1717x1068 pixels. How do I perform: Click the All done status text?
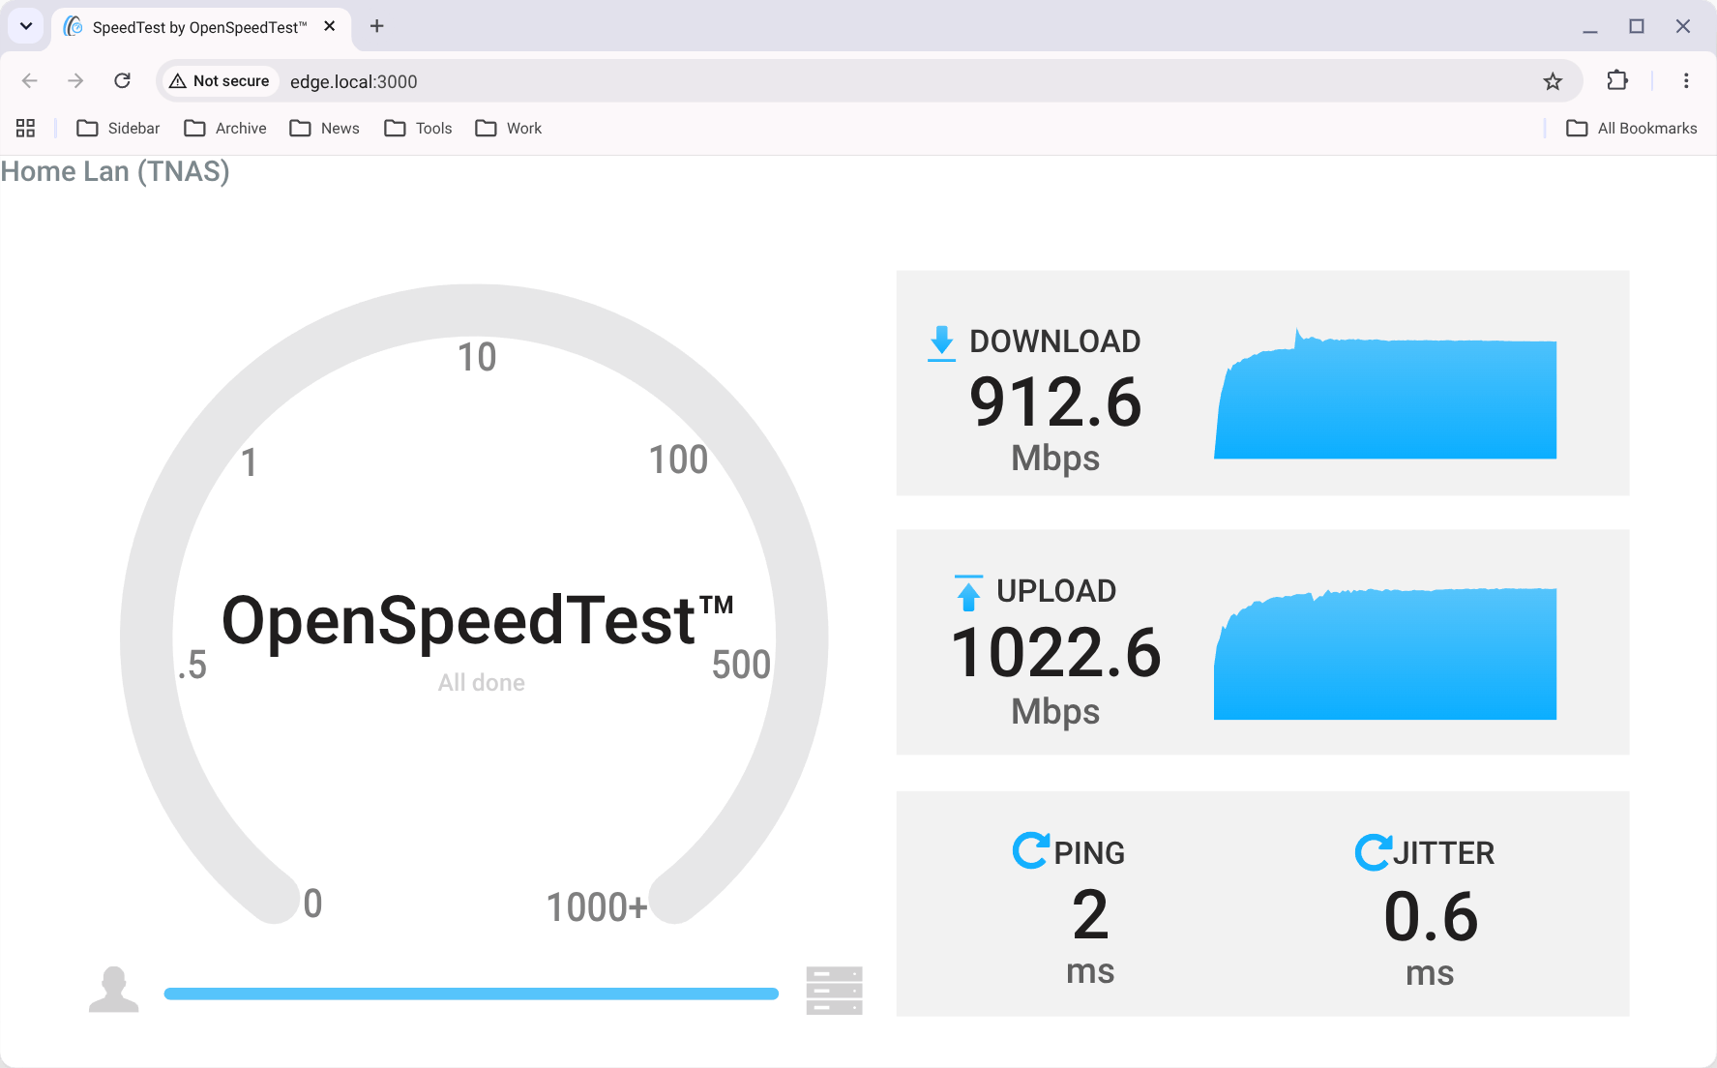(x=482, y=683)
